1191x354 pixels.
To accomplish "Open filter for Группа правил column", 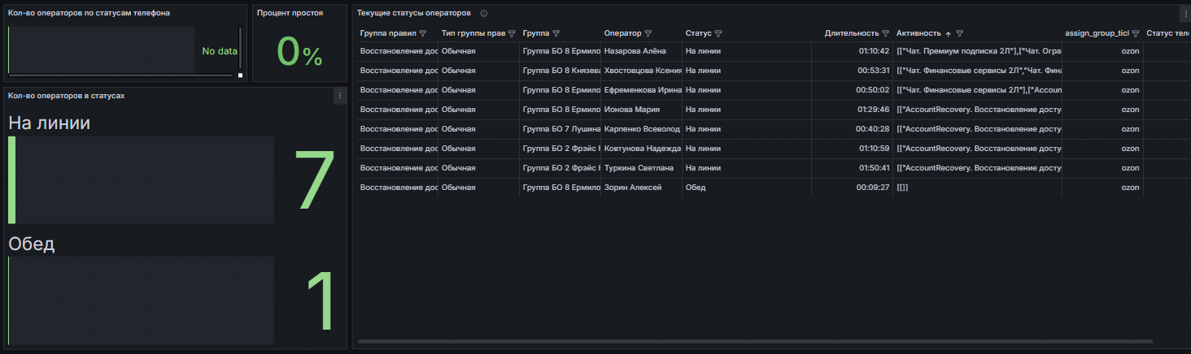I will point(422,34).
